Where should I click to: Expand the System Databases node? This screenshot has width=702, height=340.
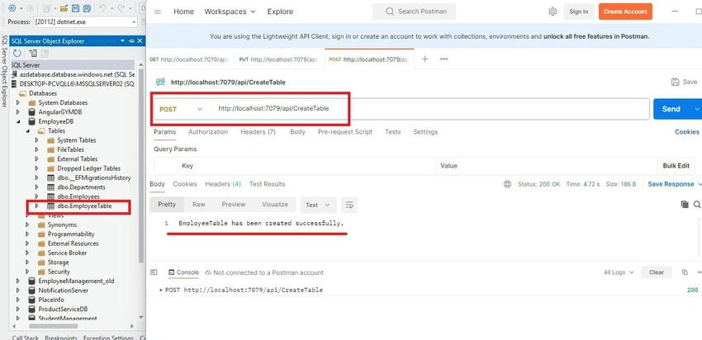point(18,102)
